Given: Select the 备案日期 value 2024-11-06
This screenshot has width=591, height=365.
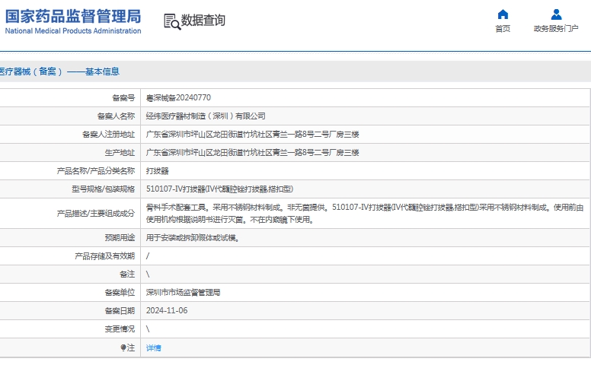Looking at the screenshot, I should click(x=167, y=311).
